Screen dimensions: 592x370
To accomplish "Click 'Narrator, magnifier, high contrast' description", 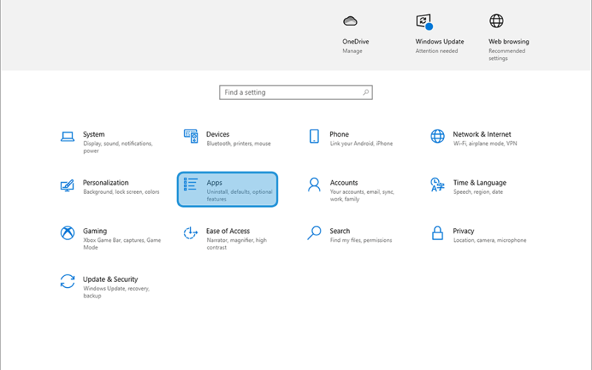I will click(237, 244).
